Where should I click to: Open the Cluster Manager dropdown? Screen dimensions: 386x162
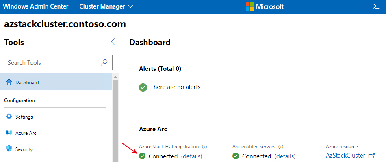pyautogui.click(x=106, y=6)
